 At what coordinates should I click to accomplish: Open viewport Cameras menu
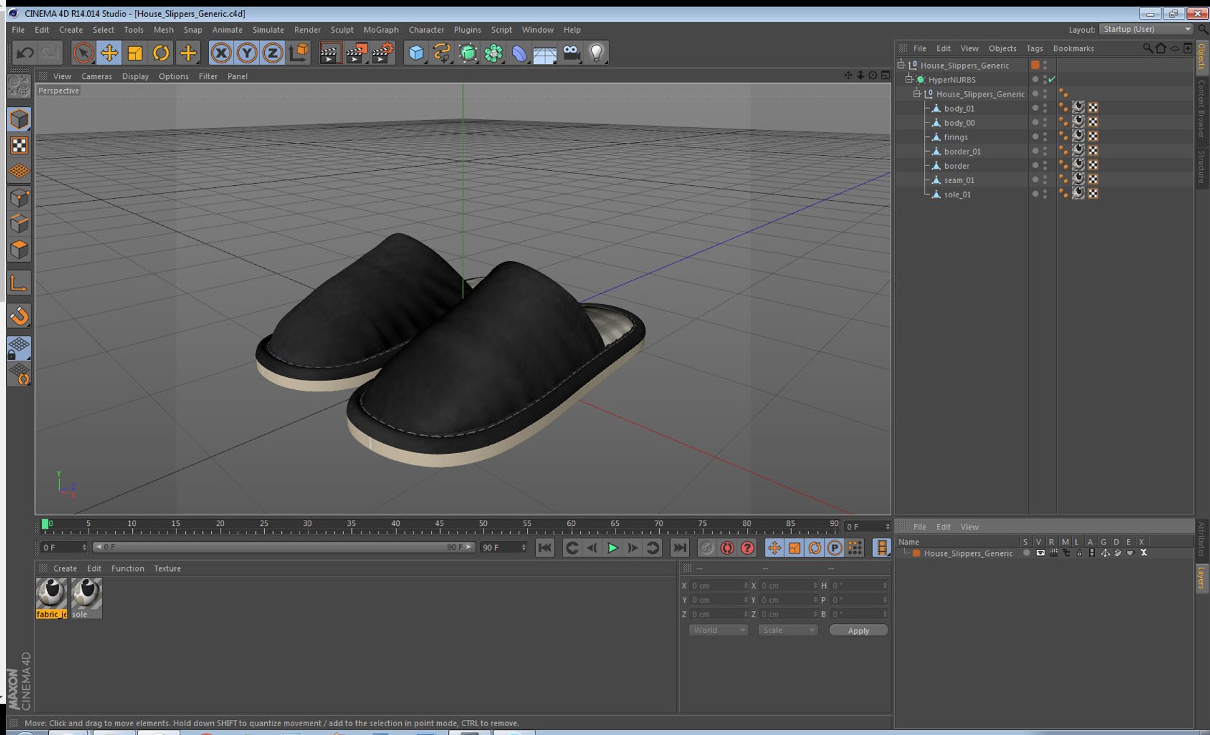[96, 76]
